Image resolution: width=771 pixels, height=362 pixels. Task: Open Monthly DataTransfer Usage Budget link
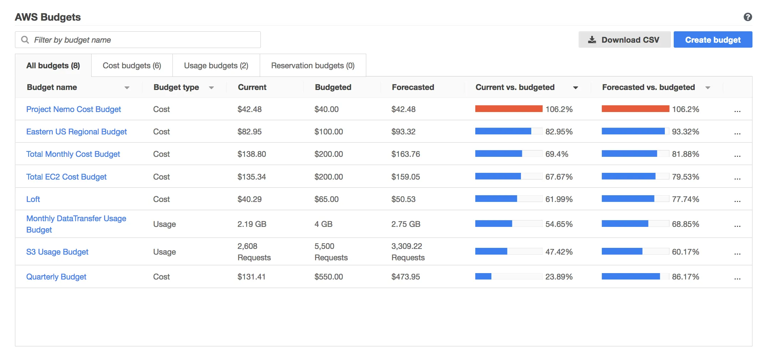tap(76, 224)
